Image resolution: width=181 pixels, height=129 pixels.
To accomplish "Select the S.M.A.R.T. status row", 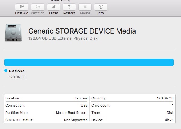I will click(x=46, y=120).
